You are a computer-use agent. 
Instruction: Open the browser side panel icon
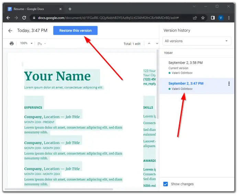[x=213, y=18]
